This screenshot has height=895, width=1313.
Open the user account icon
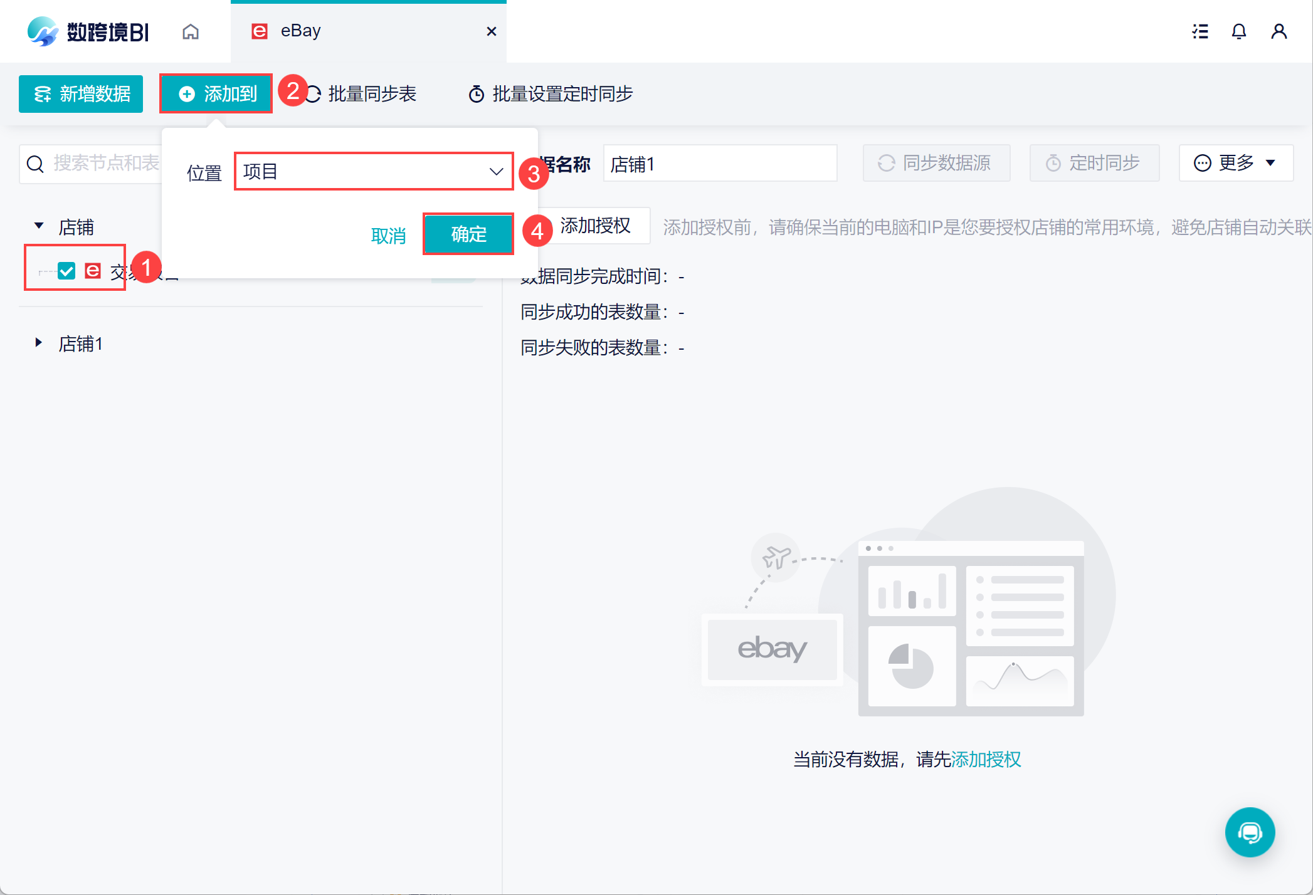[1279, 31]
